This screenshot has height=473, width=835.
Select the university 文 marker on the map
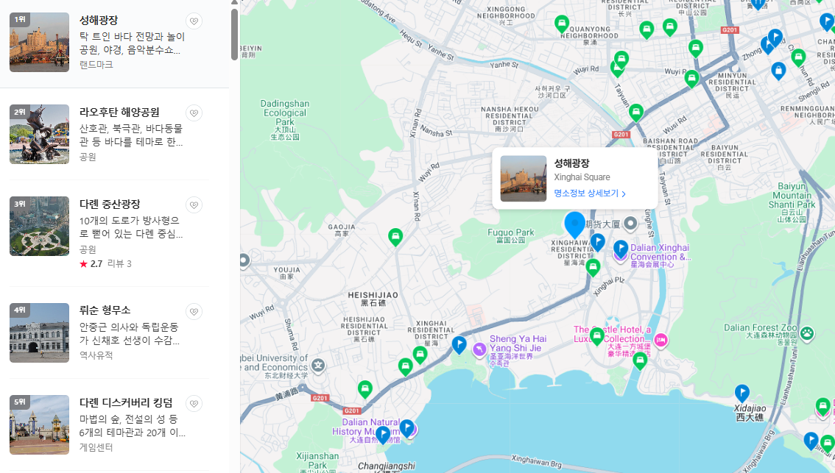click(318, 366)
